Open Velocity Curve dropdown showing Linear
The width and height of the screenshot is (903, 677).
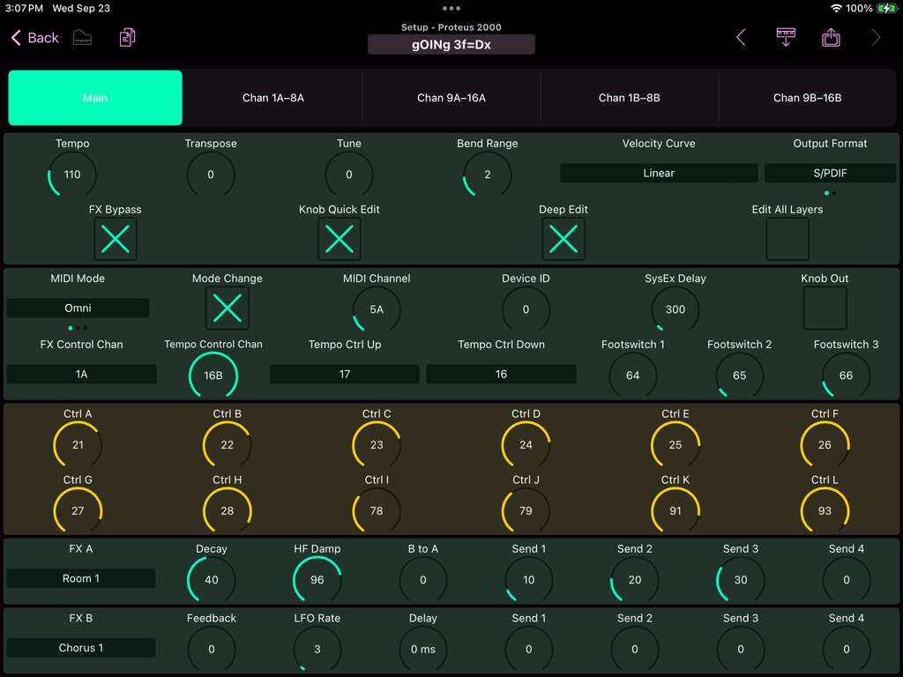(658, 174)
